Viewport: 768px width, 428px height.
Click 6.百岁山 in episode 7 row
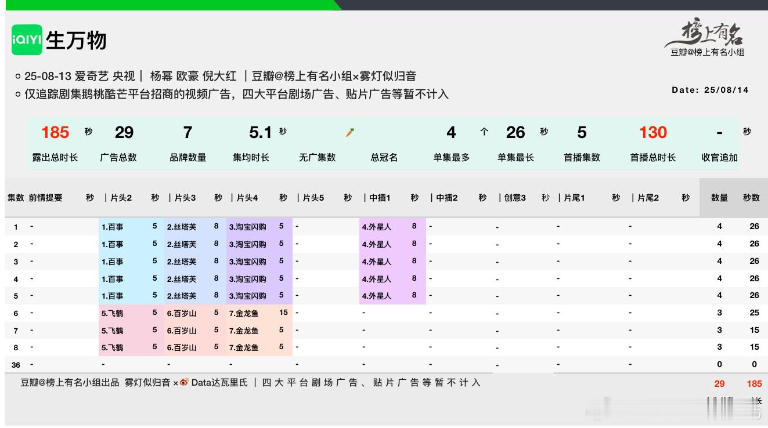[x=182, y=331]
